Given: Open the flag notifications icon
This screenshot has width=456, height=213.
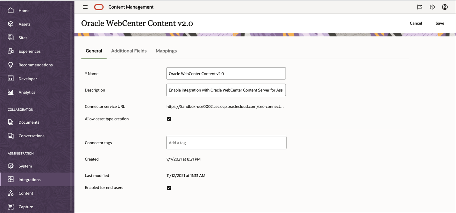Looking at the screenshot, I should 420,7.
